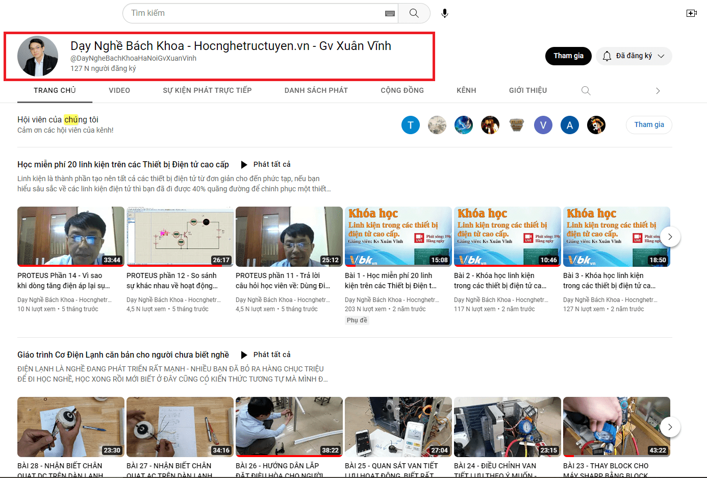Click the blue swirl member avatar
Viewport: 707px width, 478px height.
(x=464, y=125)
